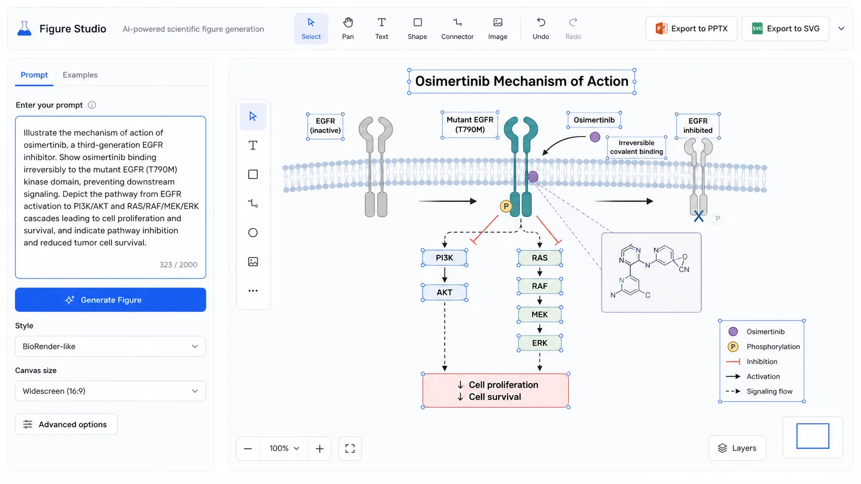Click the faded P near inhibited EGFR
Image resolution: width=861 pixels, height=484 pixels.
coord(717,219)
